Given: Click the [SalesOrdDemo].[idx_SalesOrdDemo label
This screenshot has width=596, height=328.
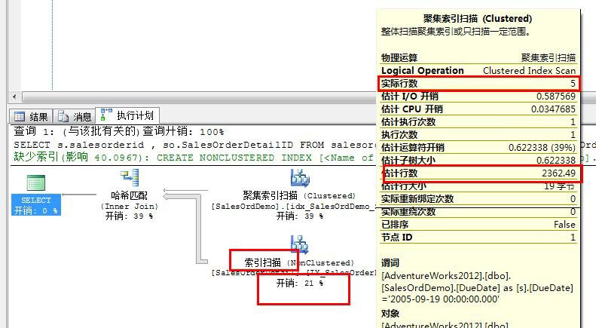Looking at the screenshot, I should [293, 207].
